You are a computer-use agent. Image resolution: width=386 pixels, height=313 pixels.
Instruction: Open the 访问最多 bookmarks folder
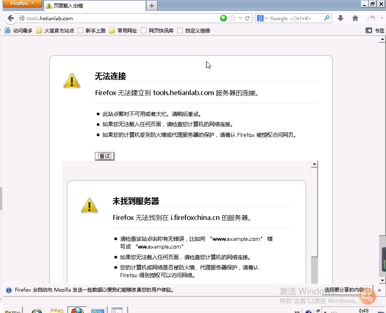(x=19, y=31)
